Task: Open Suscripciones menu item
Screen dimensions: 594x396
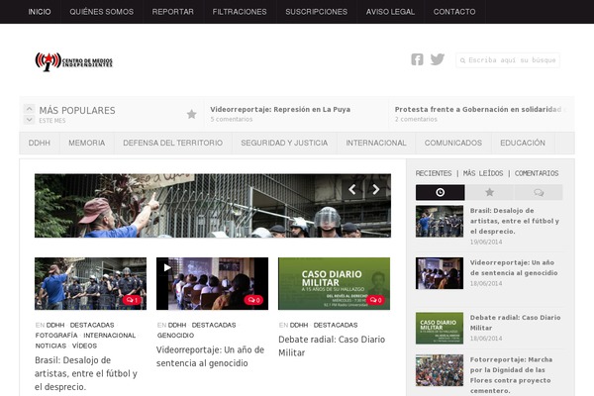Action: point(317,12)
